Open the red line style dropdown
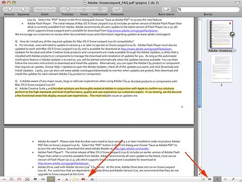The image size is (242, 182). 84,179
